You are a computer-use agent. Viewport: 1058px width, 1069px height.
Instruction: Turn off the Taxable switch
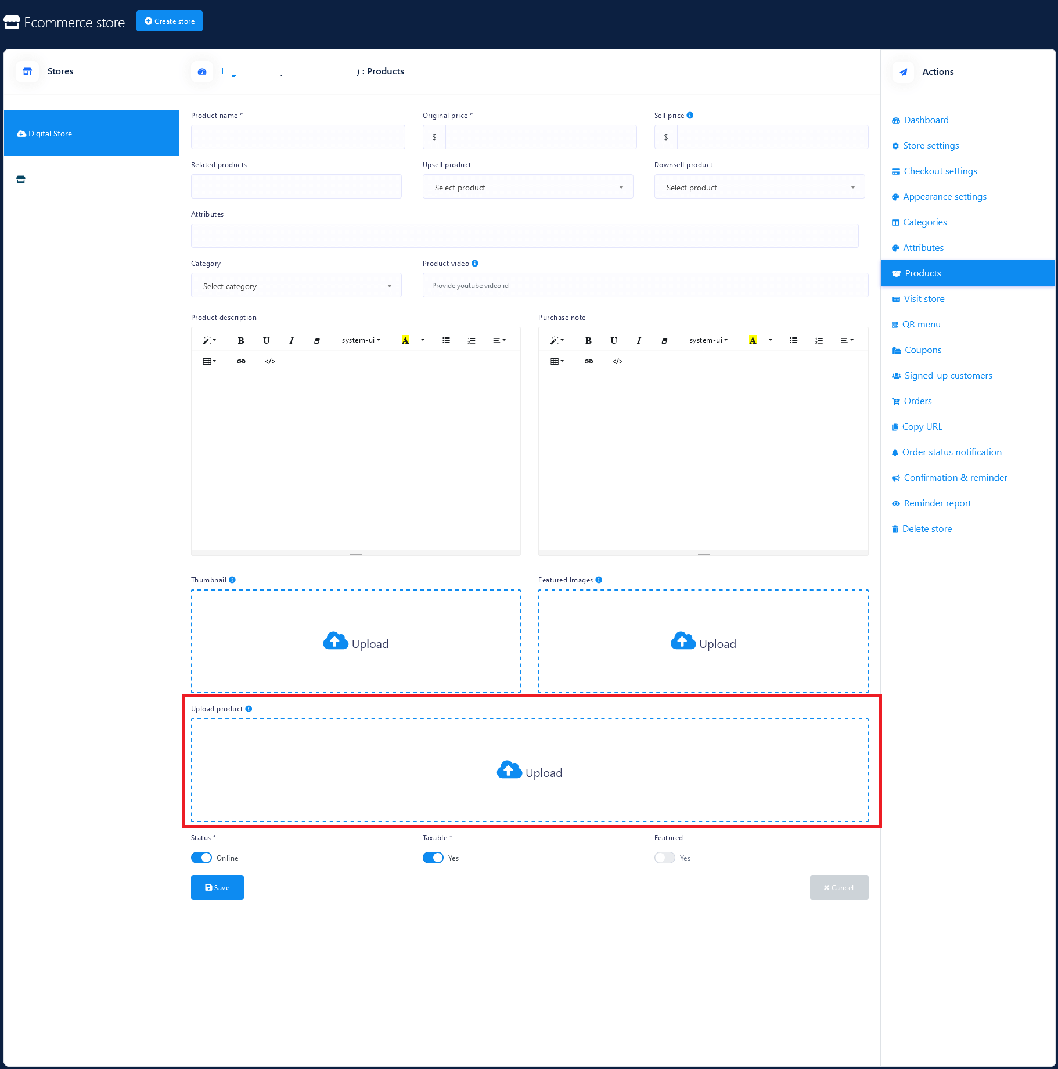(433, 858)
